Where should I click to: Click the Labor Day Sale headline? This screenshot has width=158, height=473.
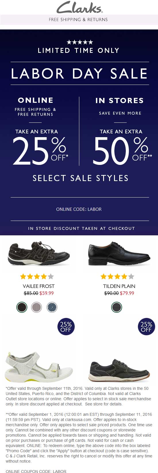tap(80, 73)
